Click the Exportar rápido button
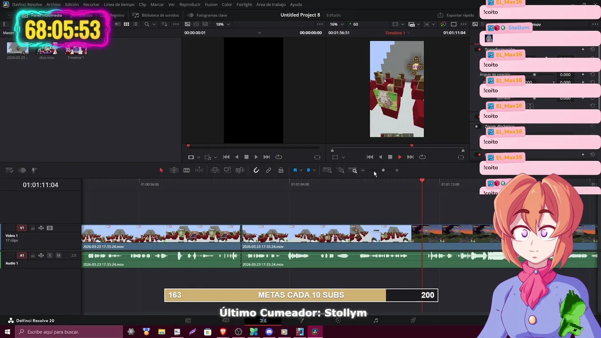 [x=455, y=15]
